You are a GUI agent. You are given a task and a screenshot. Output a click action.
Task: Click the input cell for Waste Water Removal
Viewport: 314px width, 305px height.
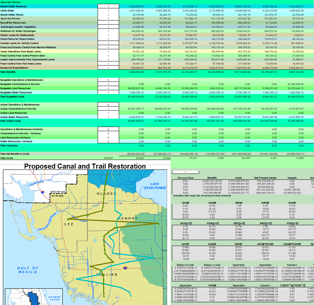point(108,7)
